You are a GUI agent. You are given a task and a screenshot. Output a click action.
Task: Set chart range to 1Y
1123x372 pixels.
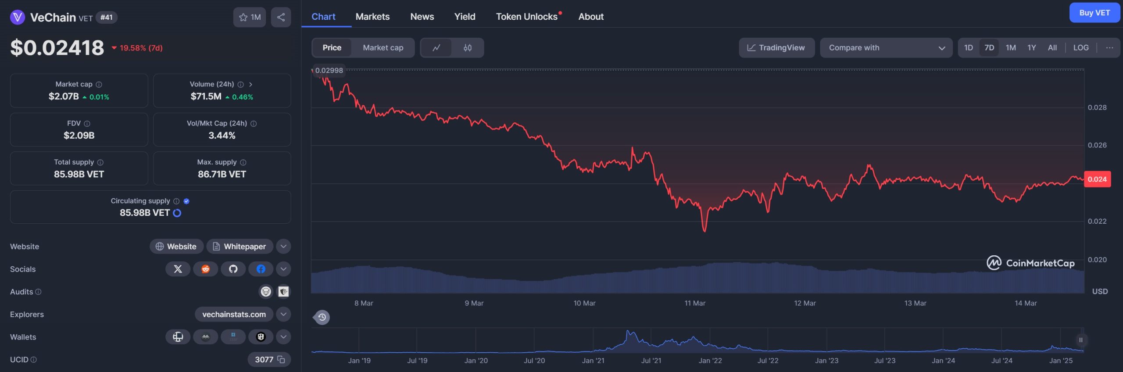coord(1032,48)
